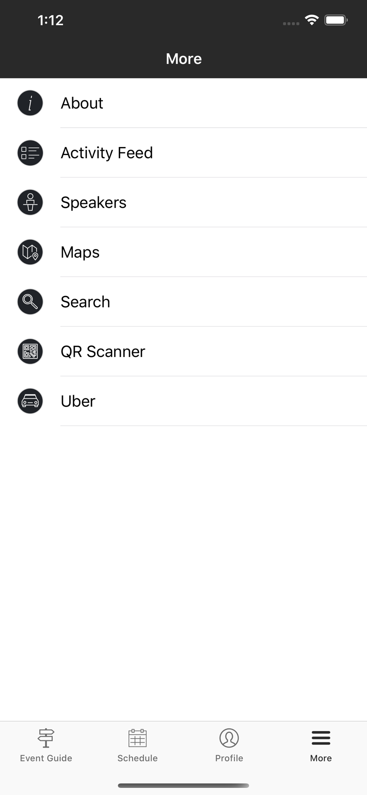The height and width of the screenshot is (795, 367).
Task: Switch to the Schedule tab label
Action: coord(137,758)
